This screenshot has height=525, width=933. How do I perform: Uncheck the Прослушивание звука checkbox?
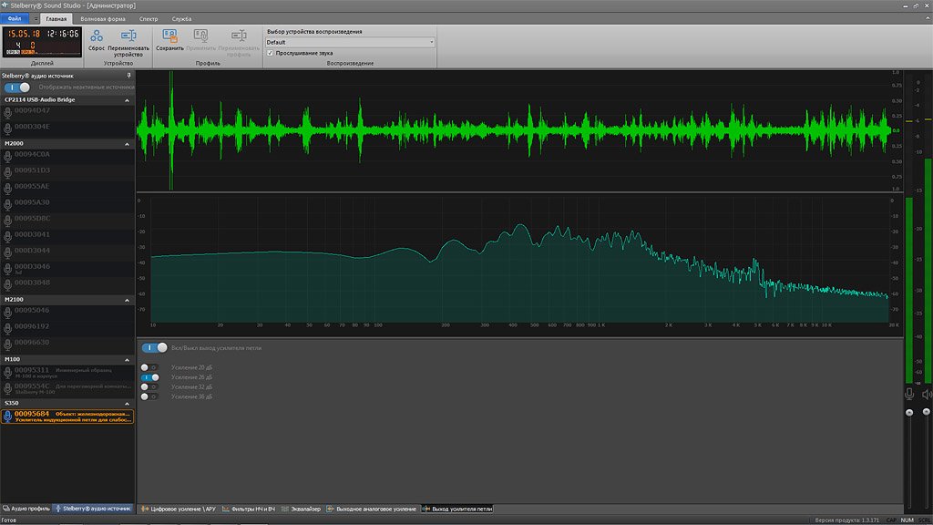click(270, 53)
